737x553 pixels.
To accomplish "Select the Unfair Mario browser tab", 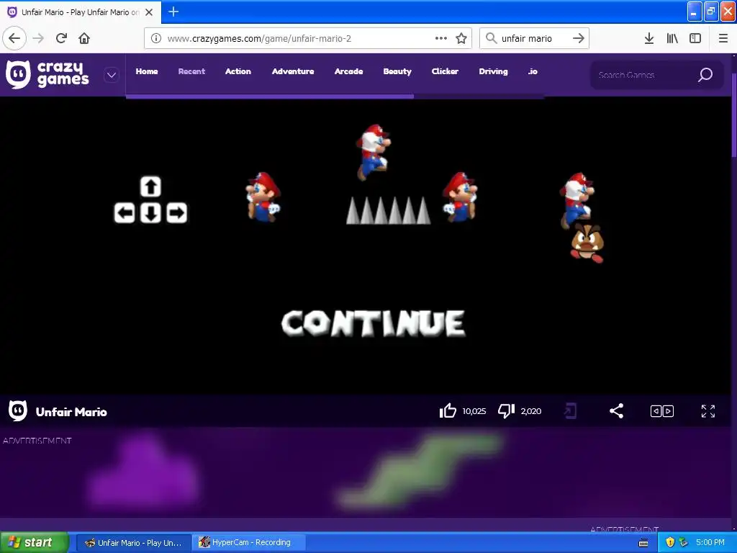I will (81, 12).
